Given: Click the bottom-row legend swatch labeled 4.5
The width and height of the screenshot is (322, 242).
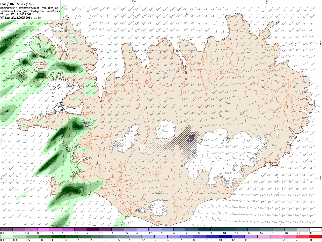Looking at the screenshot, I should (148, 236).
